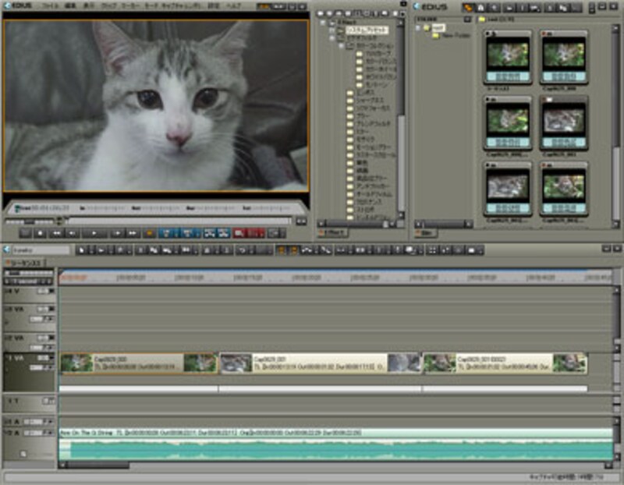Screen dimensions: 624x485
Task: Click the red export button in the player
Action: (240, 233)
